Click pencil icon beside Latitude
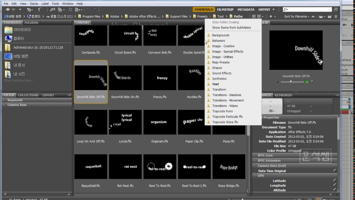This screenshot has width=355, height=200. point(334,181)
